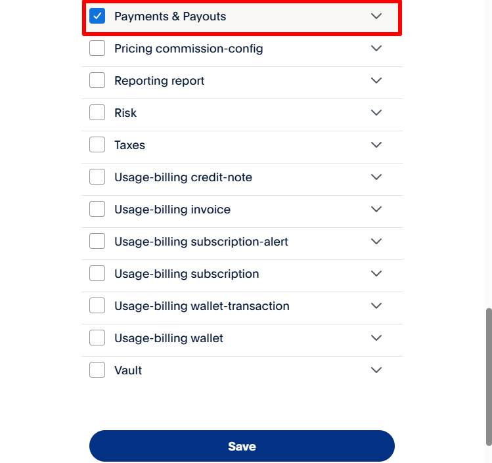Tick the Risk checkbox
Screen dimensions: 492x463
tap(97, 113)
